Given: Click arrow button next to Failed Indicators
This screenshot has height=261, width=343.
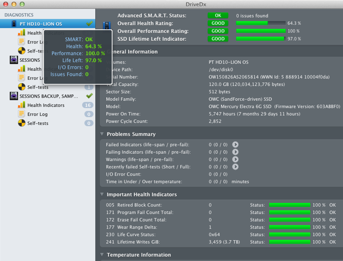Looking at the screenshot, I should click(236, 145).
